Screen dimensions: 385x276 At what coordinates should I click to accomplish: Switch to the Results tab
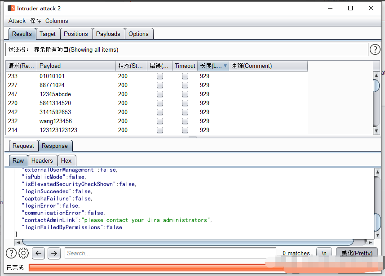(22, 34)
